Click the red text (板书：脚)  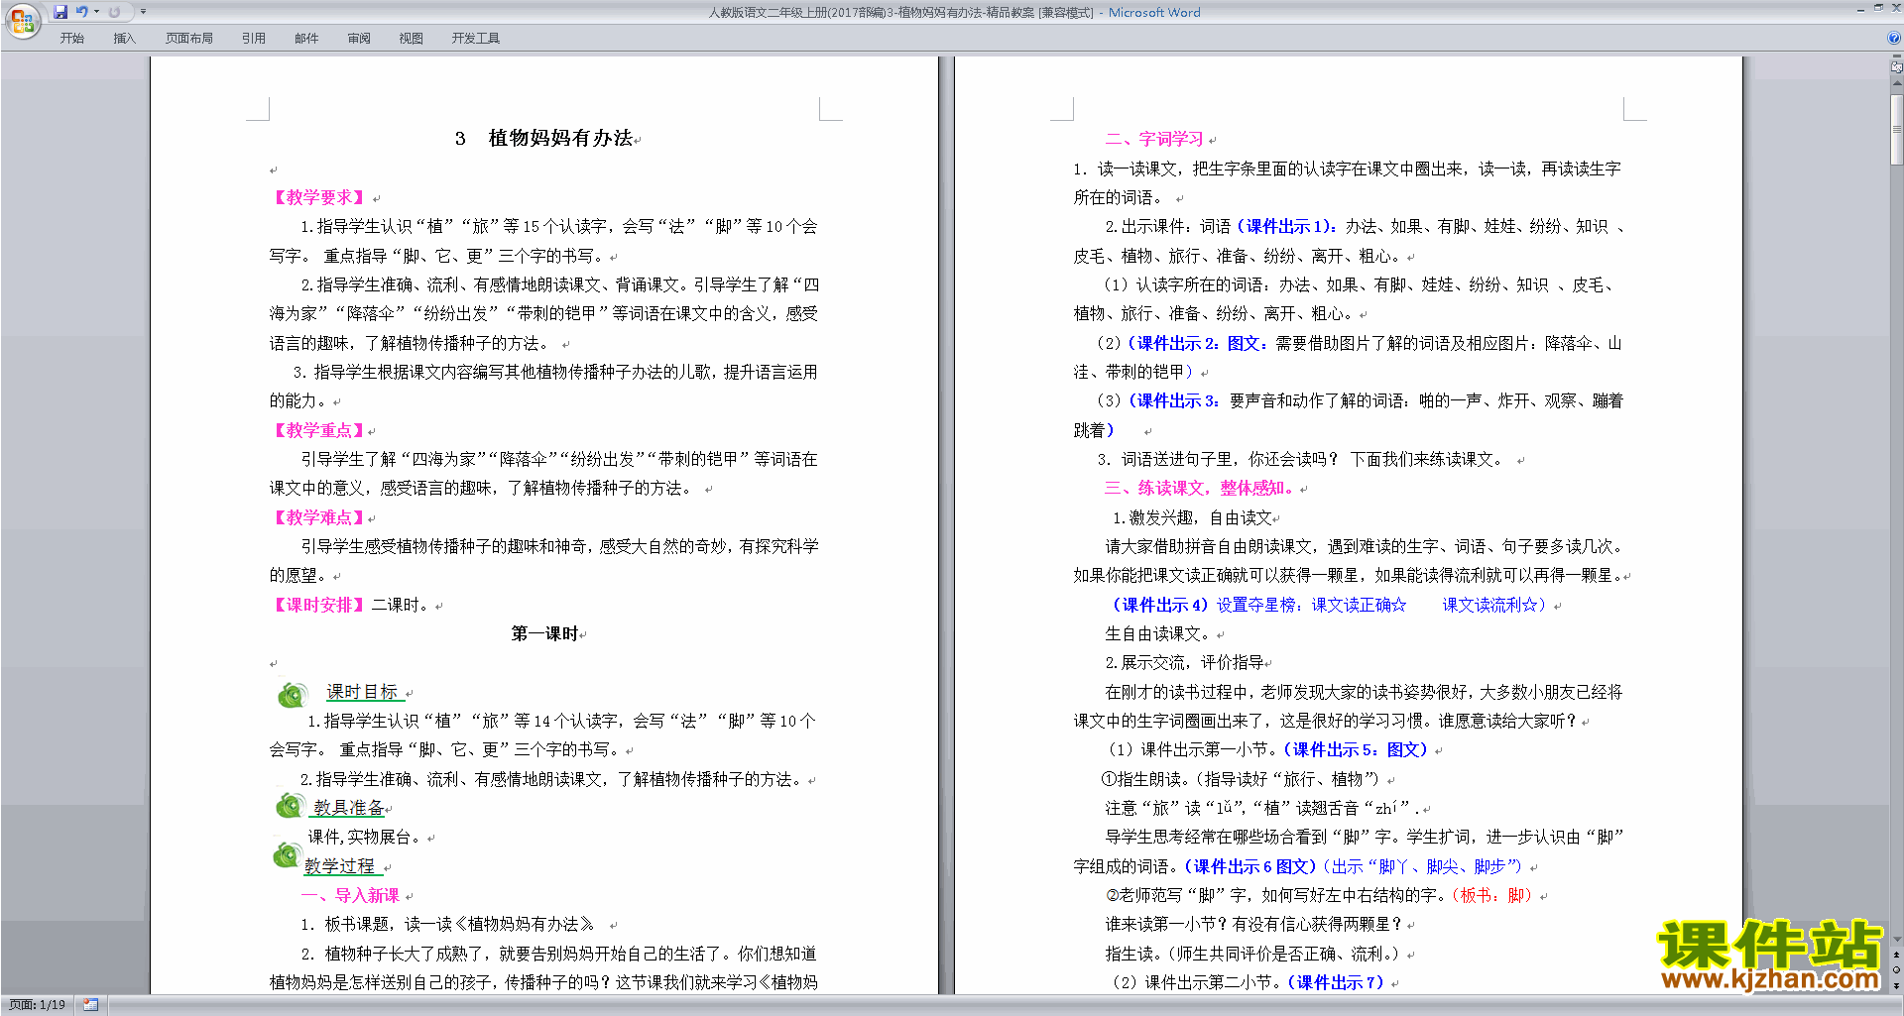tap(1492, 895)
